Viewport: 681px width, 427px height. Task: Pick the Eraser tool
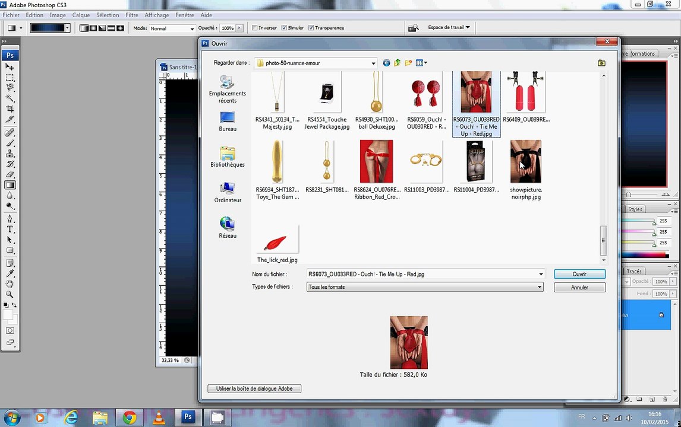(10, 175)
